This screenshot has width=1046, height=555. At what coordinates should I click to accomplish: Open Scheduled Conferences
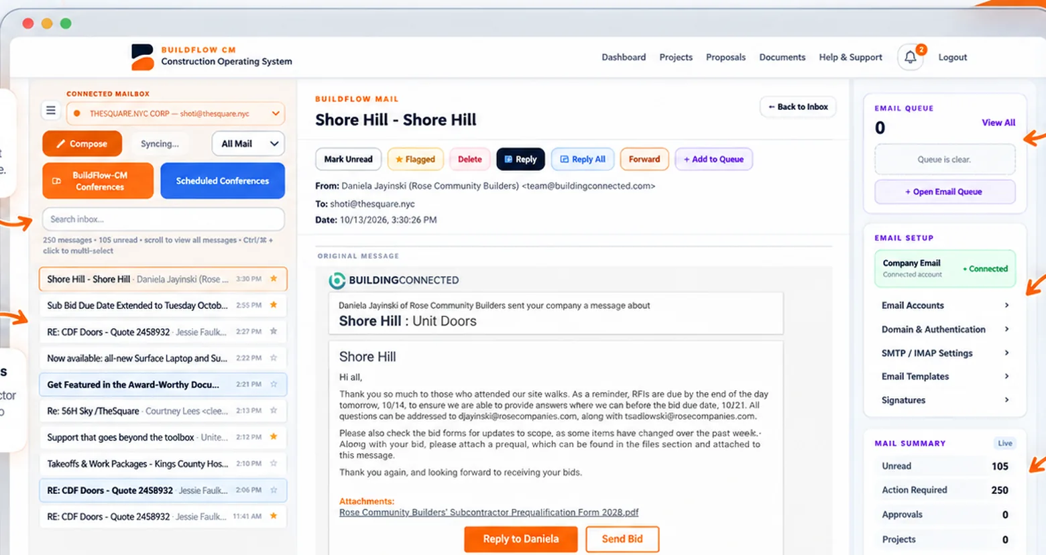coord(223,181)
